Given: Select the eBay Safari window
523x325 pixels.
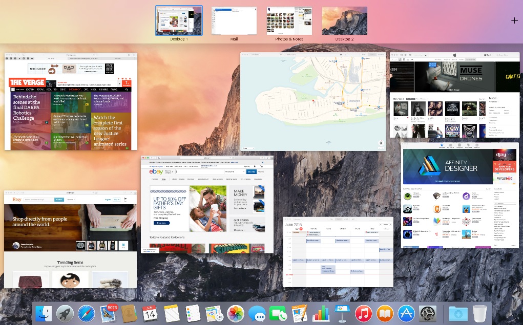Looking at the screenshot, I should coord(207,204).
